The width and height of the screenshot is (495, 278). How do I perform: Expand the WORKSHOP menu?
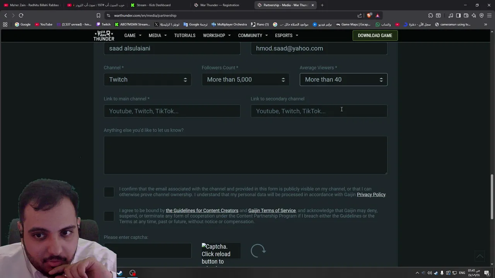pos(217,36)
